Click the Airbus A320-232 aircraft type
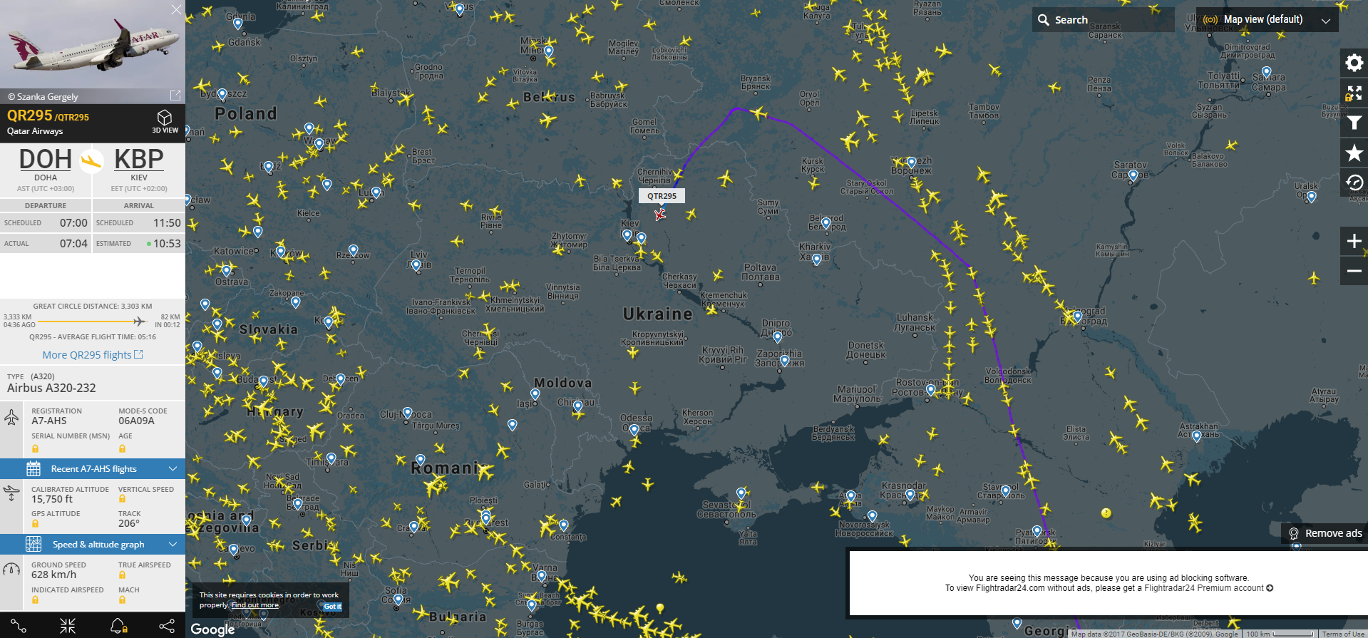The height and width of the screenshot is (638, 1368). [x=51, y=388]
